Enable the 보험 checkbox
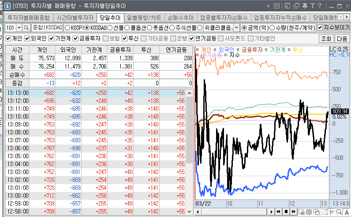 (105, 38)
